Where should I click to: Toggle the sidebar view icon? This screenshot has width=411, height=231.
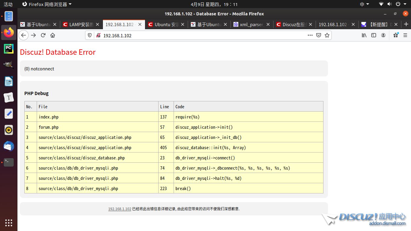pyautogui.click(x=374, y=35)
